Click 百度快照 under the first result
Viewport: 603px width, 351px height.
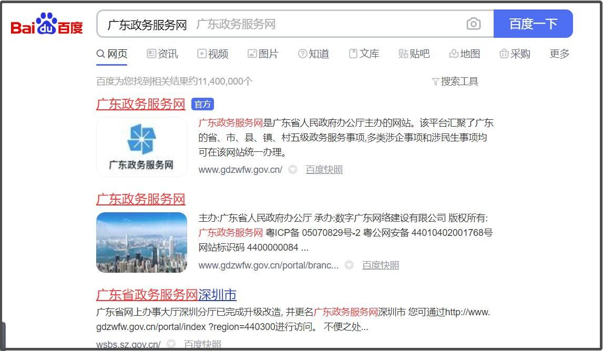tap(323, 169)
